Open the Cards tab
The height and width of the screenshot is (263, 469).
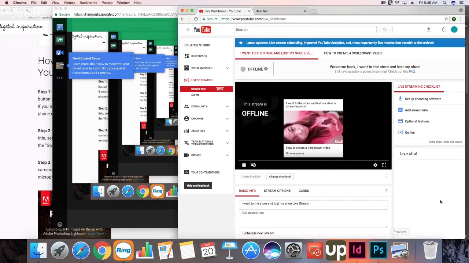(304, 191)
